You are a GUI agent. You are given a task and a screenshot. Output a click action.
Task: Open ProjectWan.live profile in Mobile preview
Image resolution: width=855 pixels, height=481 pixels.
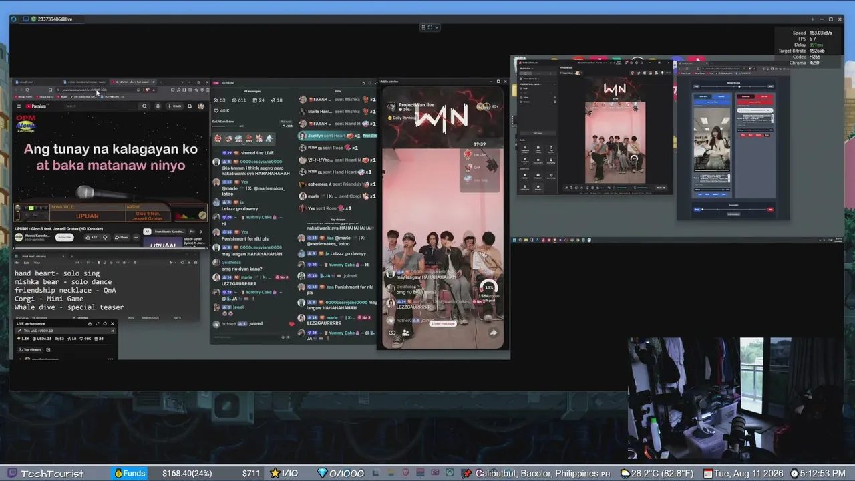[x=416, y=105]
